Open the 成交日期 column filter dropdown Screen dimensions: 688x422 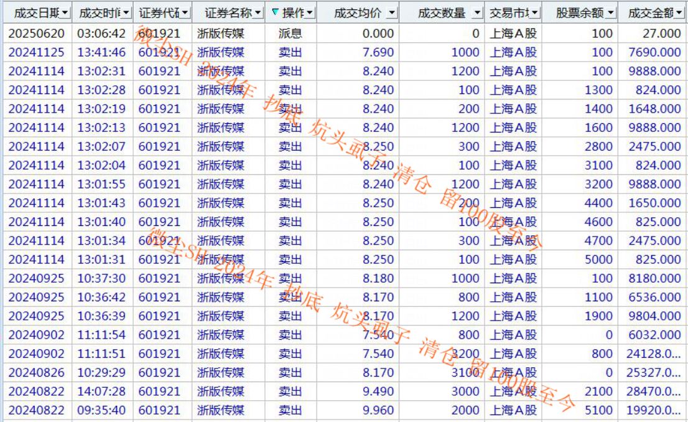click(x=65, y=13)
